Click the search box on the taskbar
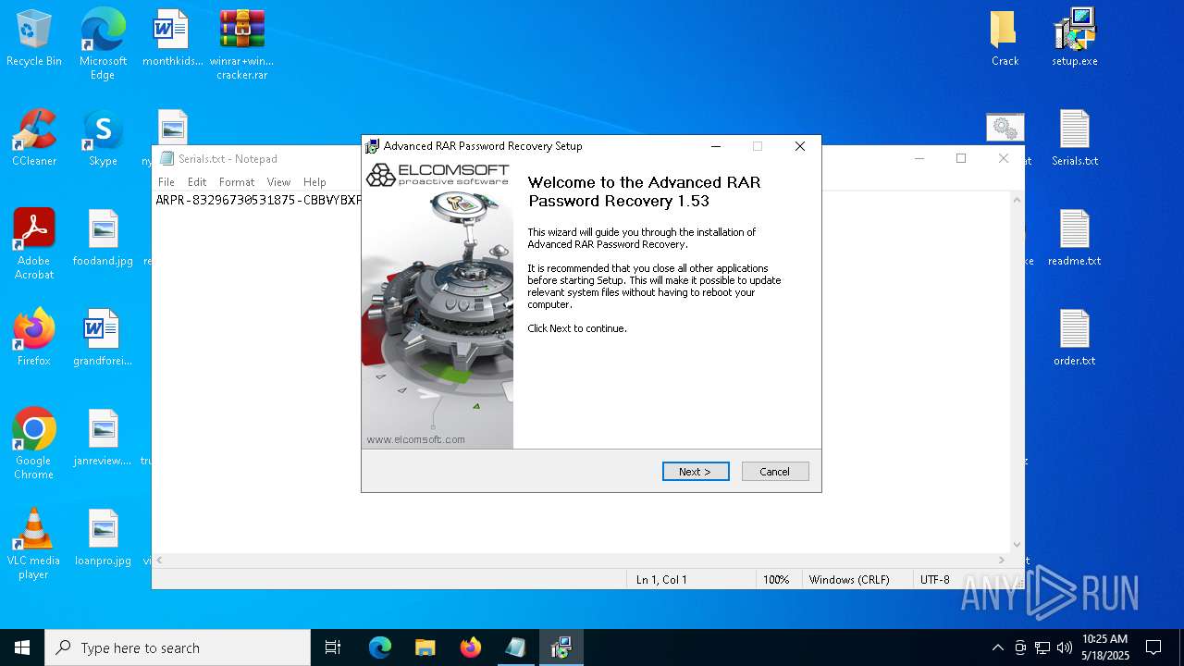Screen dimensions: 1184x666 (x=178, y=647)
